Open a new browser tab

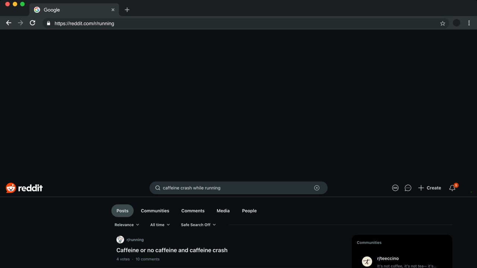coord(127,10)
